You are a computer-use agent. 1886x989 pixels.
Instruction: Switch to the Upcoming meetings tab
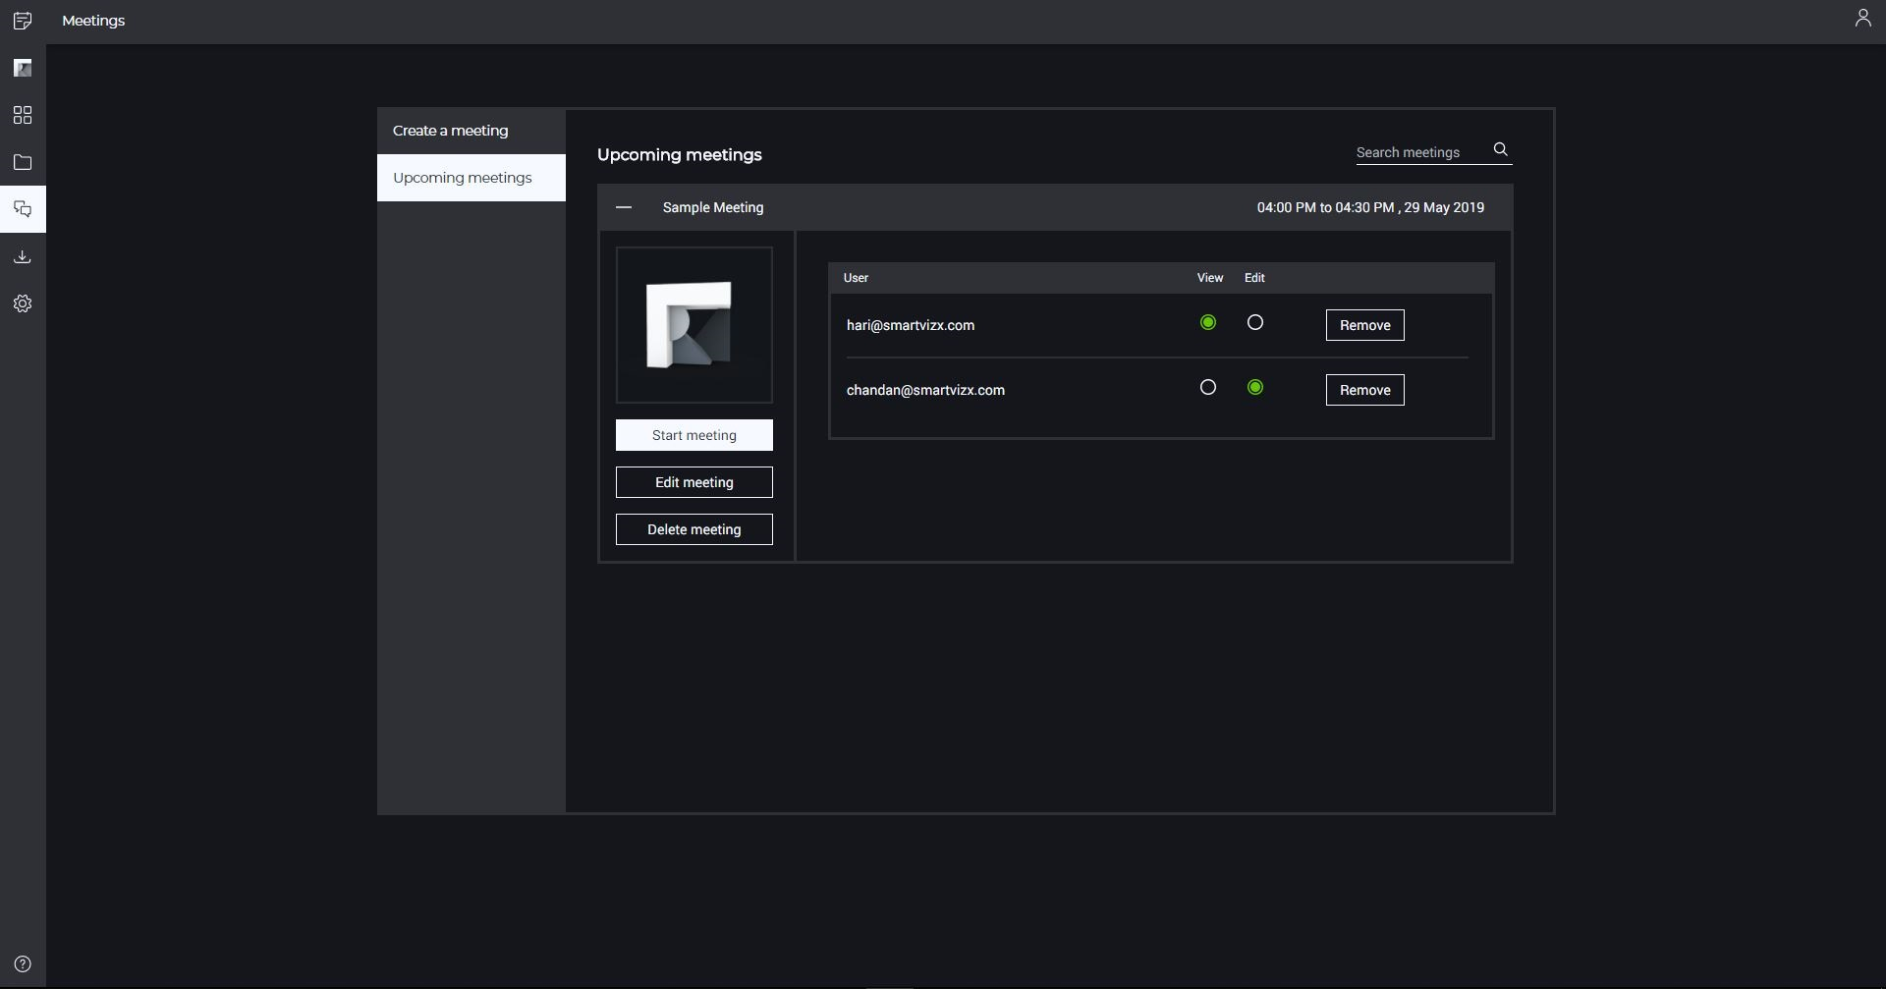[x=471, y=178]
